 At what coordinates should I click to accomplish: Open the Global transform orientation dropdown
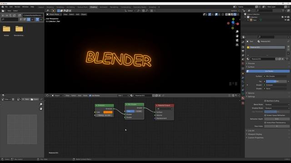(130, 11)
